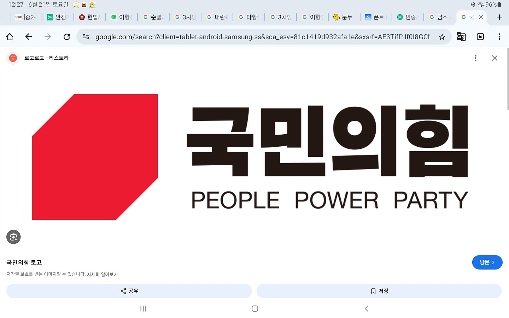The width and height of the screenshot is (509, 318).
Task: Open the Google Translate icon
Action: [x=461, y=37]
